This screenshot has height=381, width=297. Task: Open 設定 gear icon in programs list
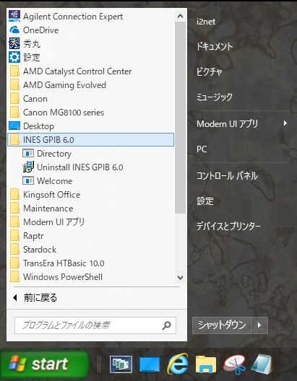14,57
